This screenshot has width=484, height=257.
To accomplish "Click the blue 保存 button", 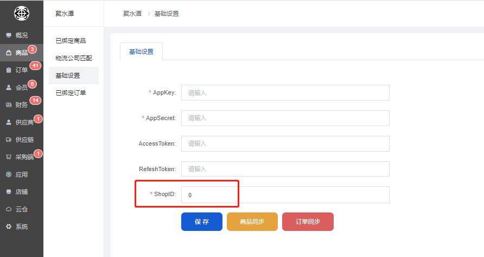I will click(201, 222).
